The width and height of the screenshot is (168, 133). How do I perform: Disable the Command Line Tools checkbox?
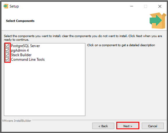[x=7, y=59]
